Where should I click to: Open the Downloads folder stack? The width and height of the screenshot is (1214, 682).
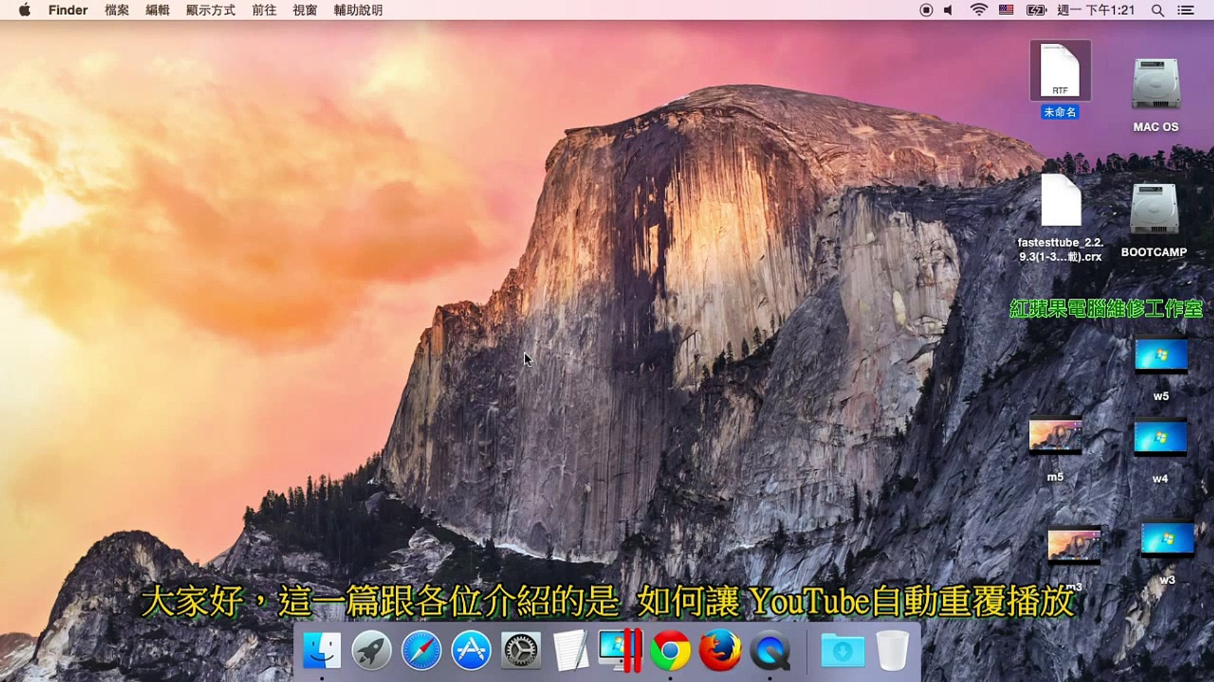[x=842, y=650]
